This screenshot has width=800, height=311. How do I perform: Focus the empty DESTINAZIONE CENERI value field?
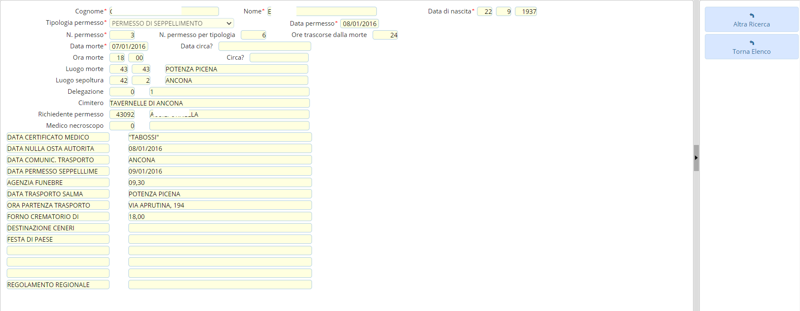(220, 228)
